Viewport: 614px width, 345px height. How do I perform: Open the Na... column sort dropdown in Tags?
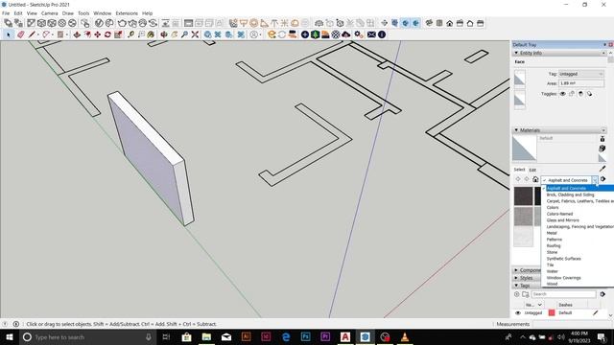click(x=539, y=305)
